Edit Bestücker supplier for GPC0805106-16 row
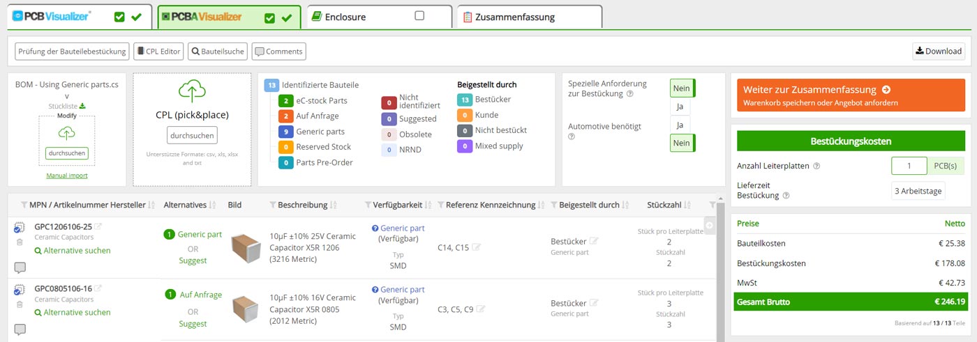This screenshot has width=977, height=342. (x=594, y=303)
